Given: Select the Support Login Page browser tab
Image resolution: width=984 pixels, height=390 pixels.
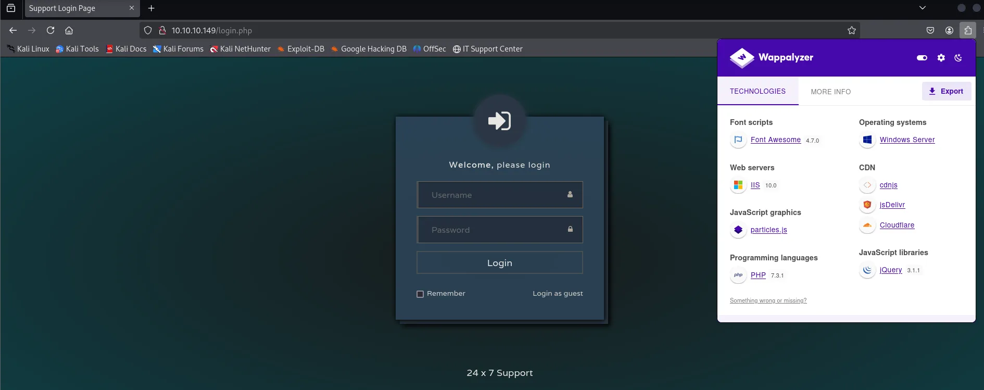Looking at the screenshot, I should pyautogui.click(x=82, y=8).
